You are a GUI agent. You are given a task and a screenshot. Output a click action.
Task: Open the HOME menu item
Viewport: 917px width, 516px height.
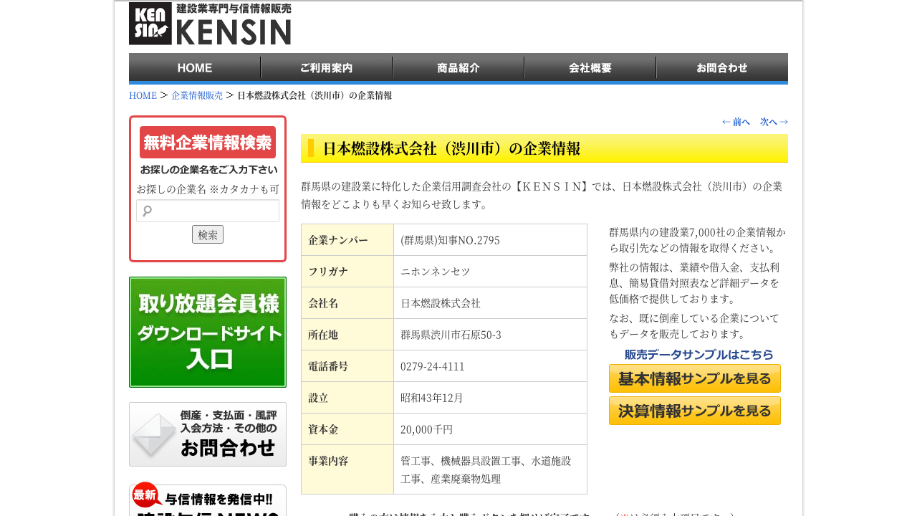195,67
